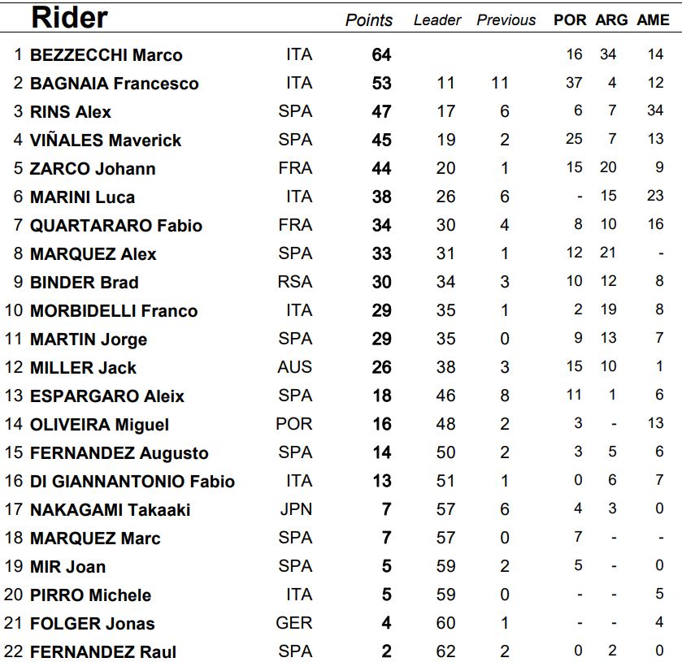Click the Rider column header
Image resolution: width=682 pixels, height=662 pixels.
tap(69, 19)
